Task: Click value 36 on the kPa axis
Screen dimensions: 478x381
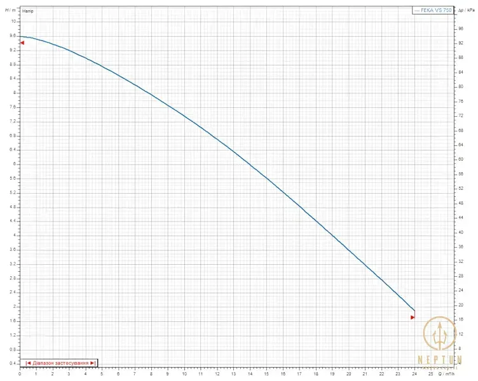Action: click(461, 246)
